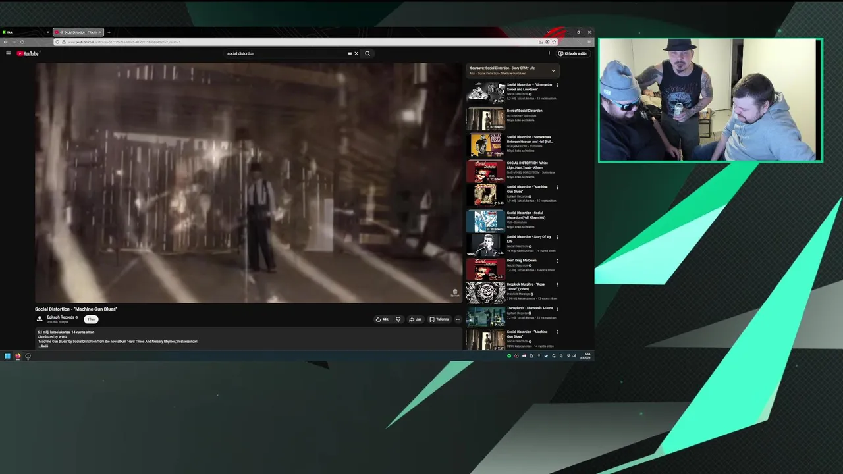The width and height of the screenshot is (843, 474).
Task: Expand the Seuraava mix playlist chevron
Action: point(553,70)
